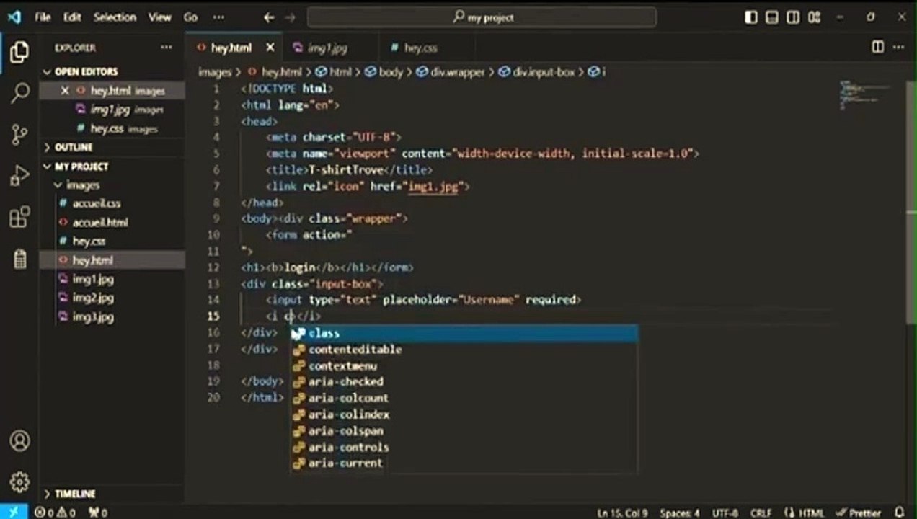Open the Edit menu

coord(72,17)
